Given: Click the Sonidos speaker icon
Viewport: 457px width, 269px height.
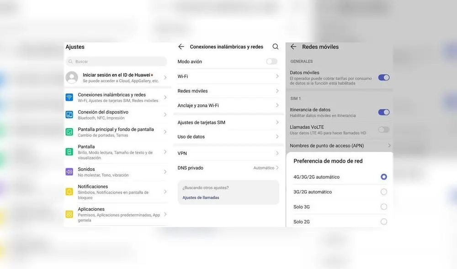Looking at the screenshot, I should tap(69, 171).
